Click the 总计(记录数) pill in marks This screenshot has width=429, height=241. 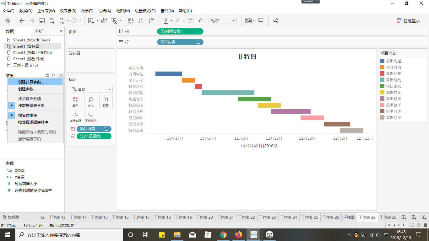(x=94, y=136)
